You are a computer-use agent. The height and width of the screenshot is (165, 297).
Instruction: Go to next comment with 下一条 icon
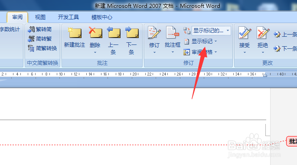132,32
